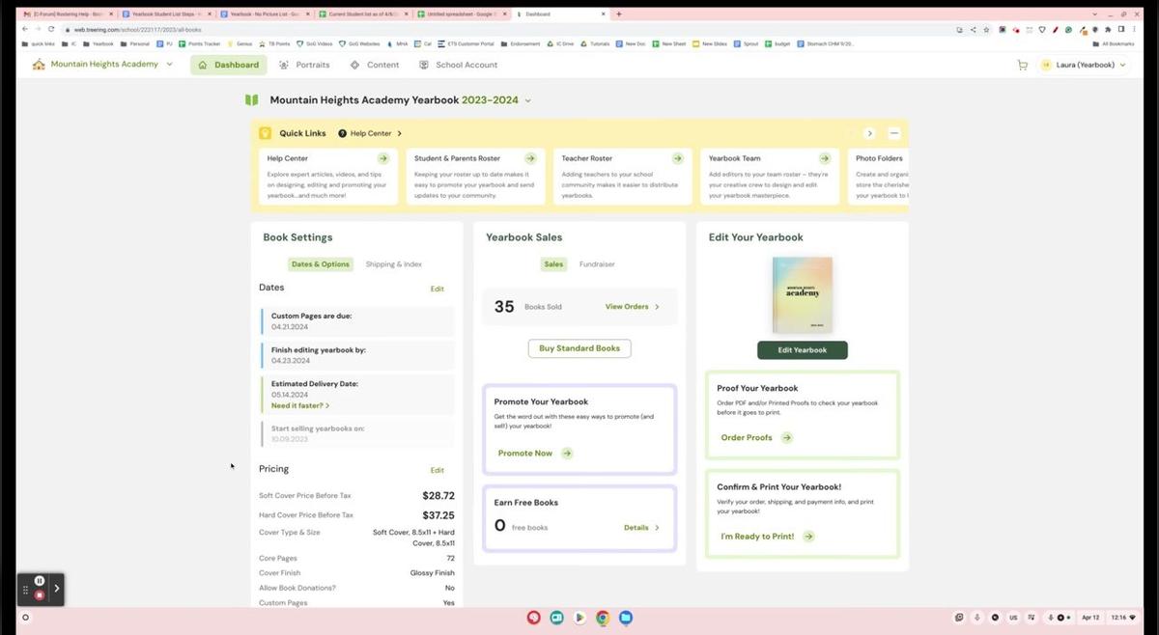Switch to Shipping & Index tab
This screenshot has height=635, width=1159.
[394, 264]
